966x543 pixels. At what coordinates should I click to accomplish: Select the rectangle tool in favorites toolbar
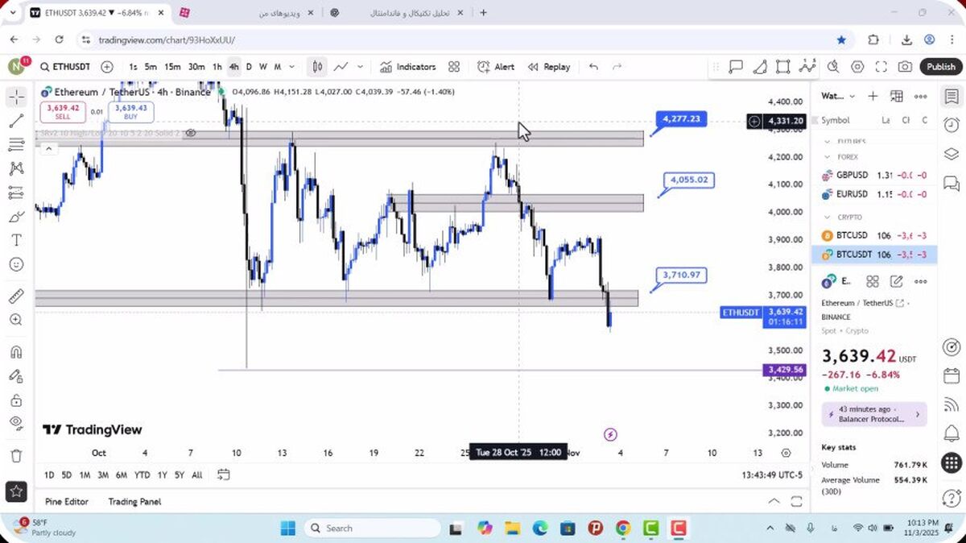coord(784,67)
